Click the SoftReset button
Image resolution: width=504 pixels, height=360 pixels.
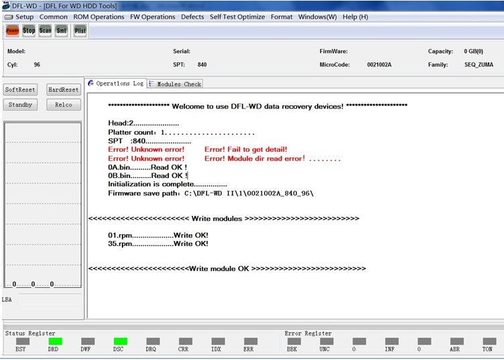coord(20,90)
